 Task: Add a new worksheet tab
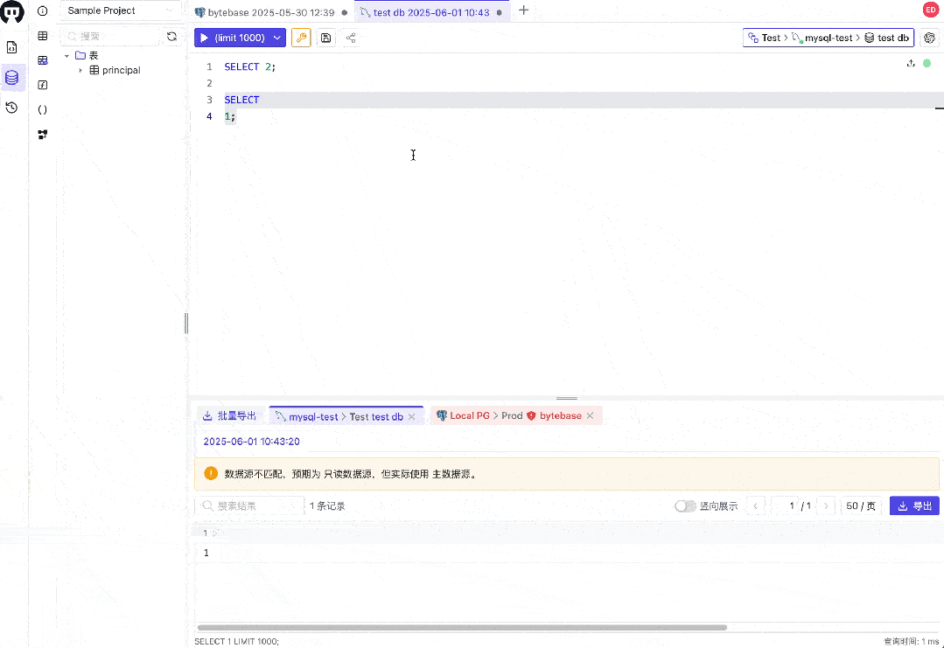click(x=524, y=10)
